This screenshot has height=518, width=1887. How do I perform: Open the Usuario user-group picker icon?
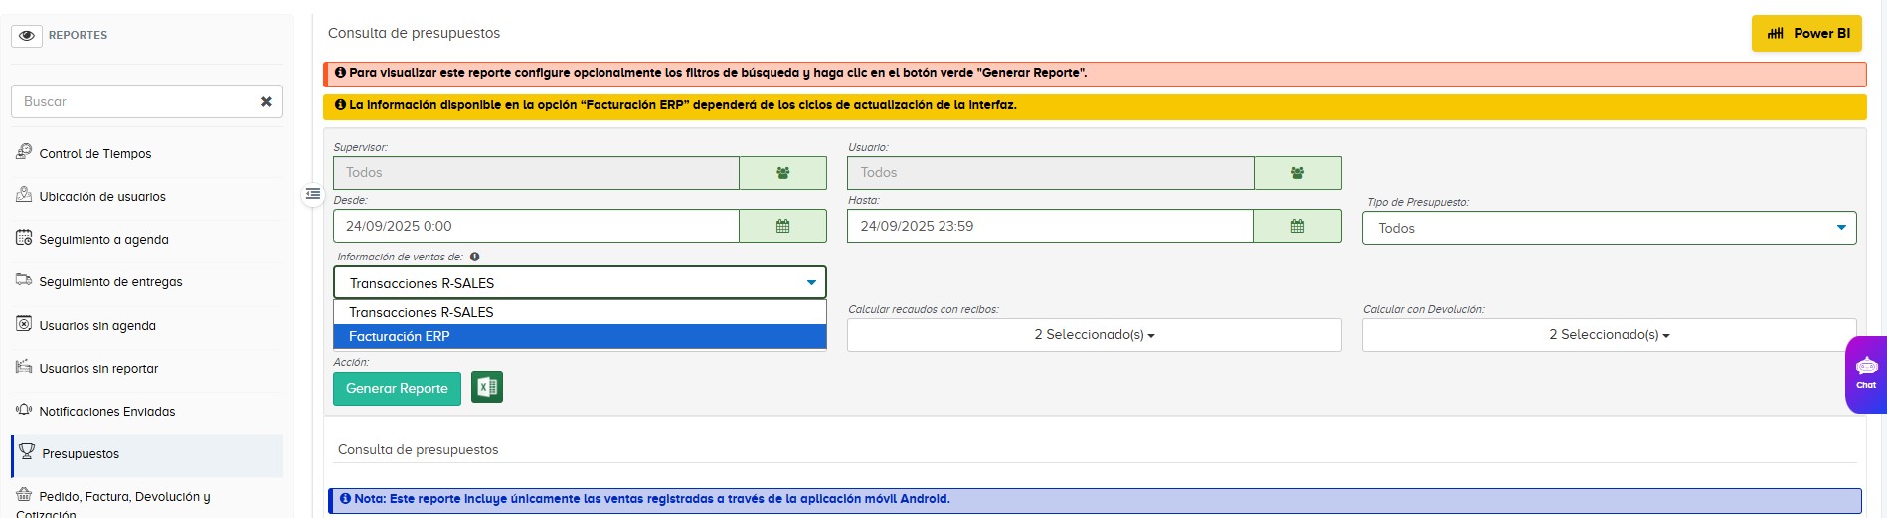pyautogui.click(x=1297, y=173)
